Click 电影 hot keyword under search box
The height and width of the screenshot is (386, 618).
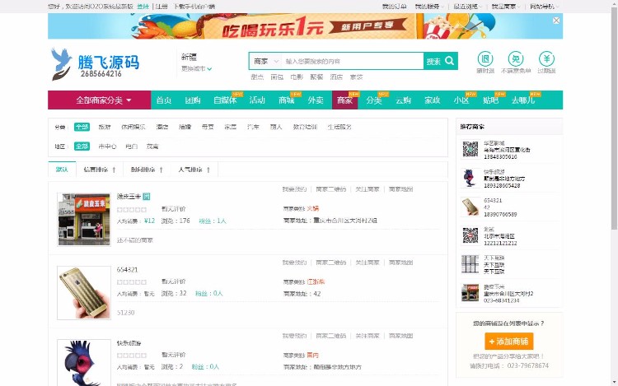(297, 77)
